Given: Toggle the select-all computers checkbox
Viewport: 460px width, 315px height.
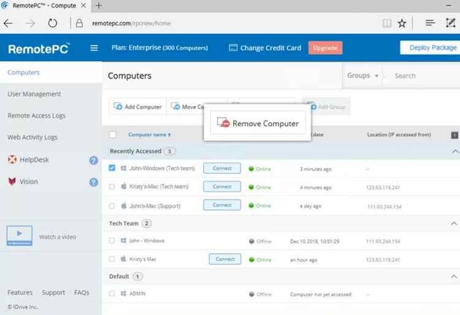Looking at the screenshot, I should [x=112, y=134].
